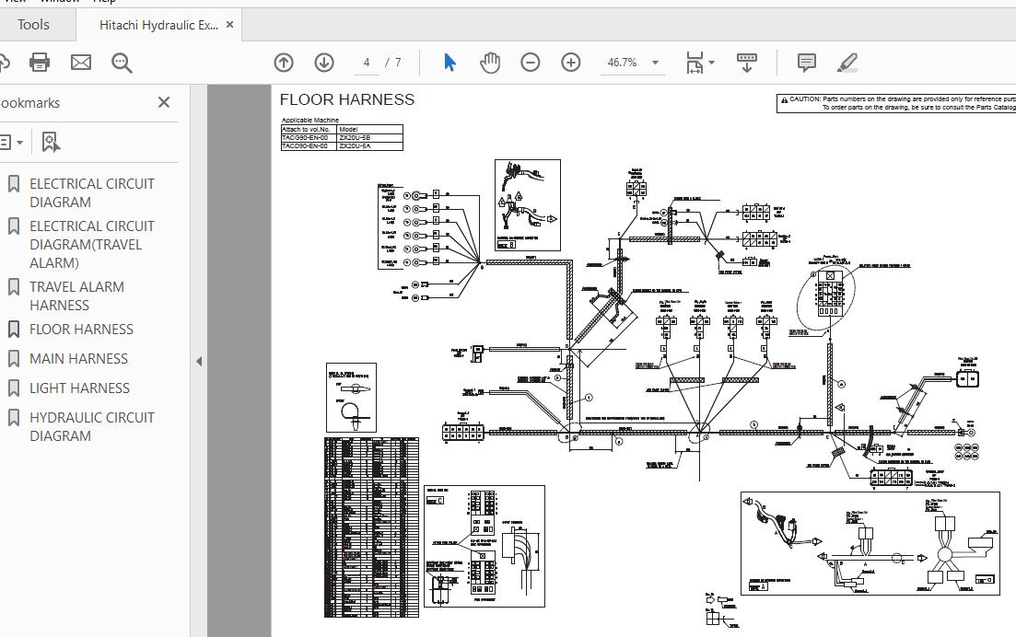
Task: Go to next page arrow
Action: click(324, 63)
